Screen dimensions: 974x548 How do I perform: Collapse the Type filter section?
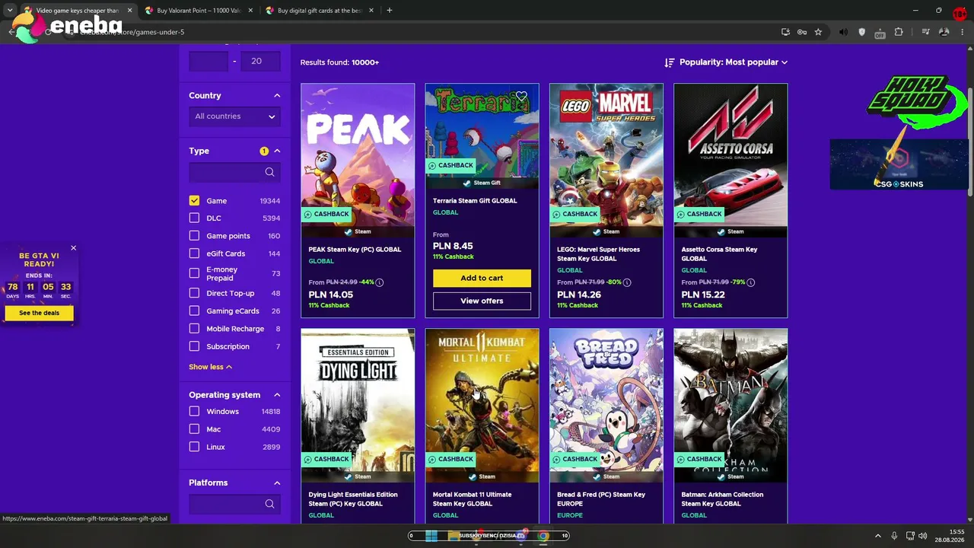coord(277,151)
